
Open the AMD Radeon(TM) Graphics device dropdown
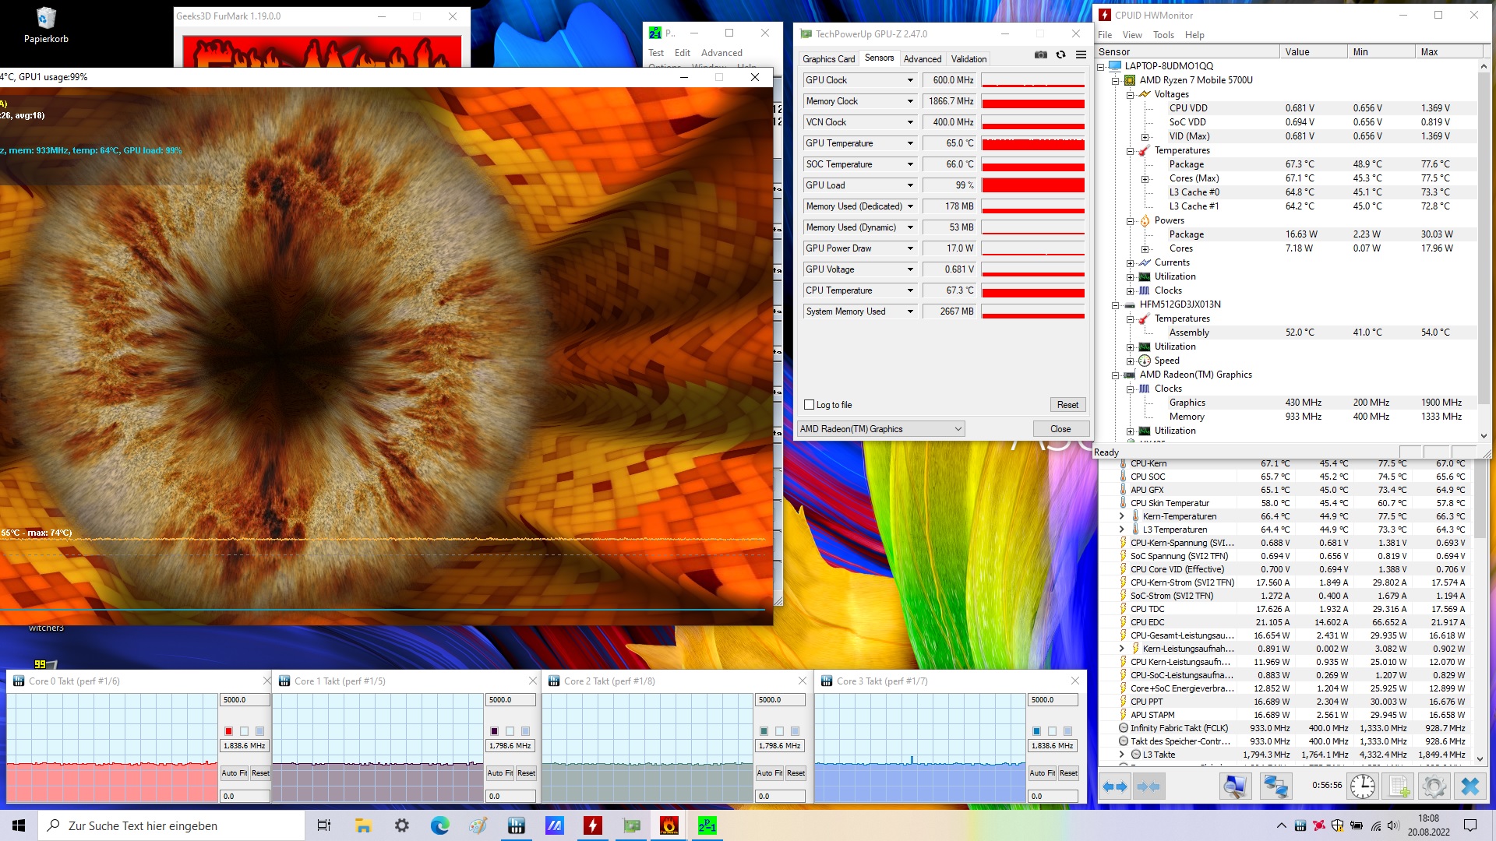pos(880,429)
